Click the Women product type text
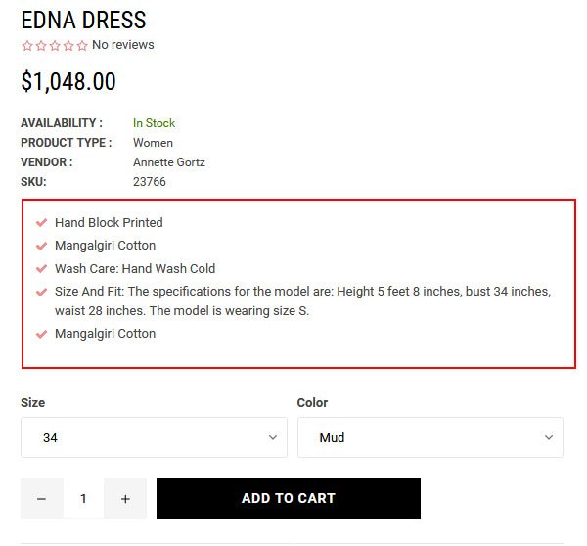Screen dimensions: 587x546 (153, 143)
